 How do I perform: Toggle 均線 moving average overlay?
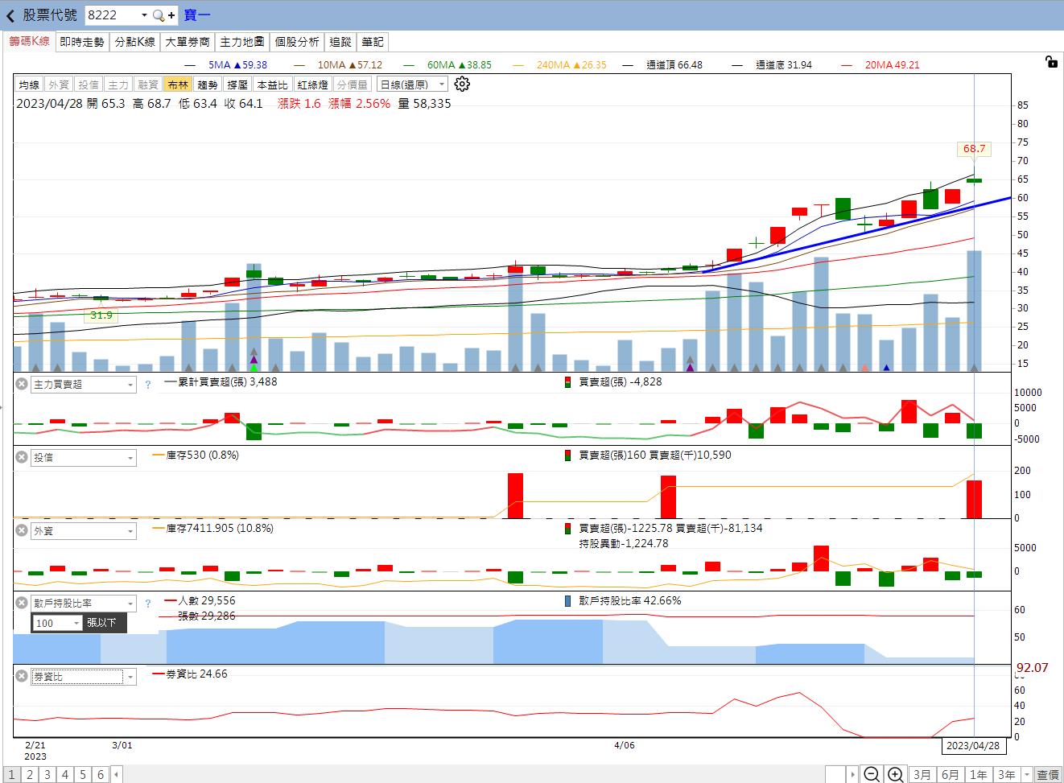click(x=29, y=84)
